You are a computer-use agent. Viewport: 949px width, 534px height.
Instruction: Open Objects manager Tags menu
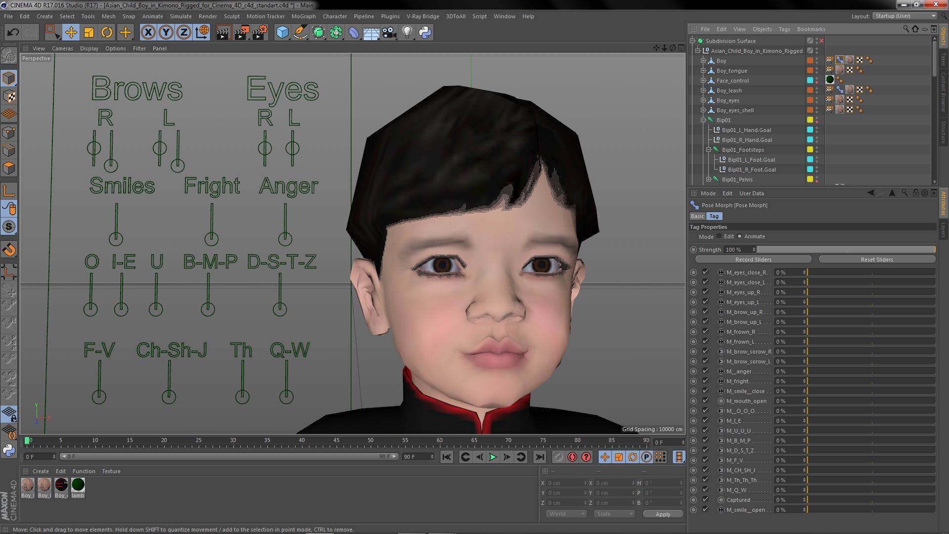(x=784, y=29)
